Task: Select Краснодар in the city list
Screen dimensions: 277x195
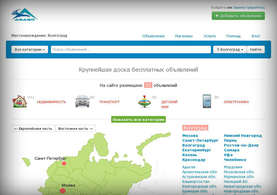Action: pos(194,160)
